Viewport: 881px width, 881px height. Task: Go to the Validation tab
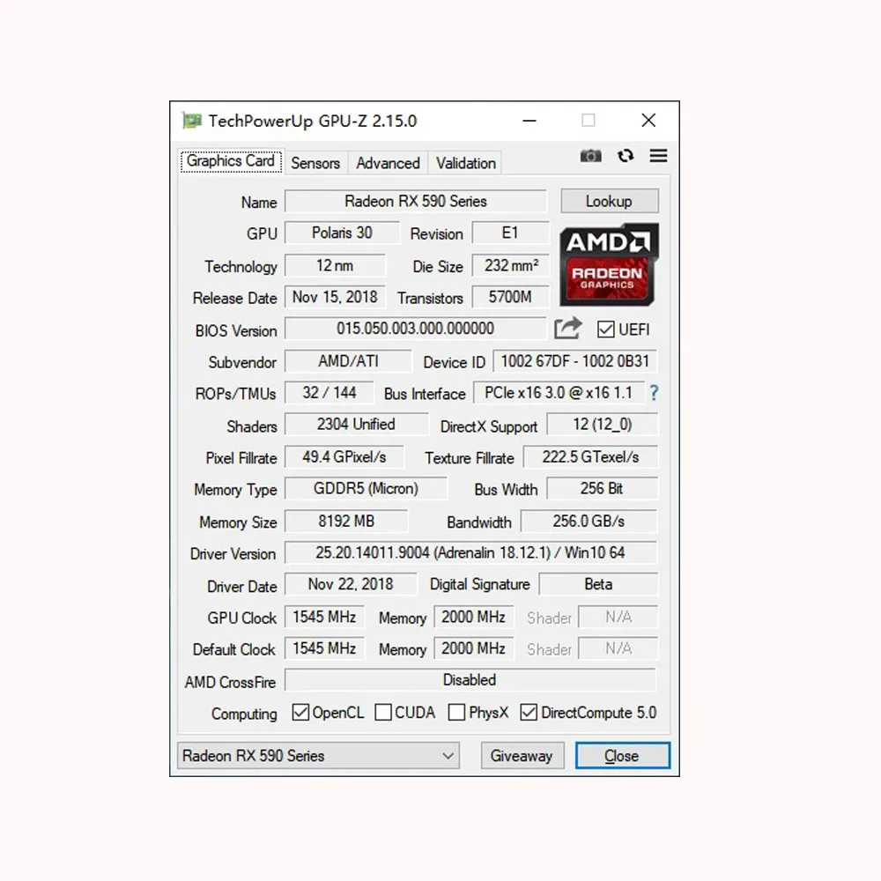point(466,163)
